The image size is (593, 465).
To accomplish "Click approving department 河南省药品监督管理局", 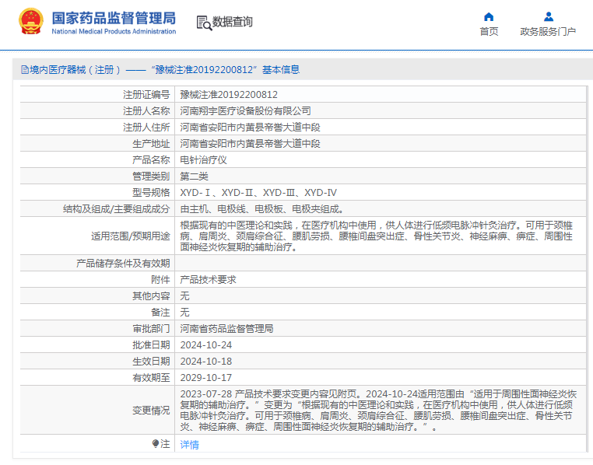I will (226, 329).
